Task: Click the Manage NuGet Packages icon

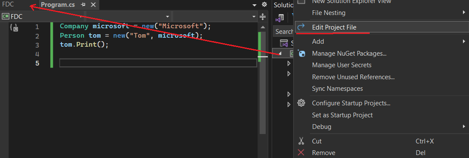Action: click(x=301, y=54)
